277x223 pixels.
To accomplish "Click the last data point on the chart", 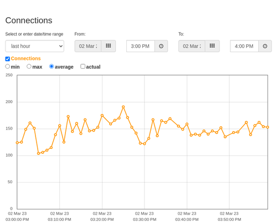I will (x=268, y=127).
